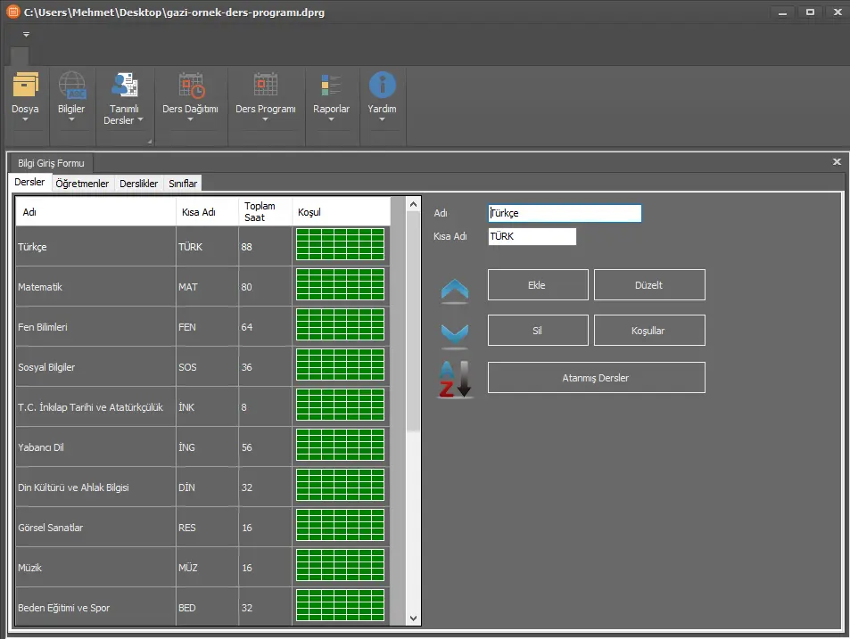Open the Ders Programı calendar icon

[265, 86]
